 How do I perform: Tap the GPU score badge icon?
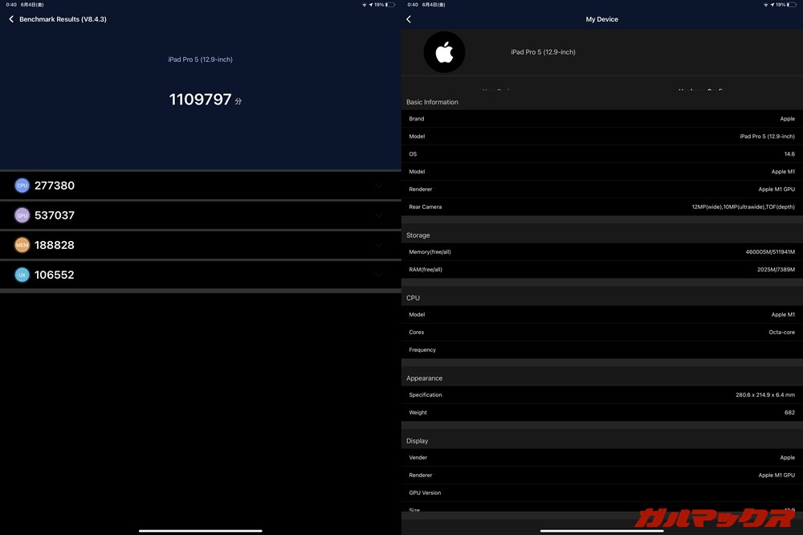21,214
